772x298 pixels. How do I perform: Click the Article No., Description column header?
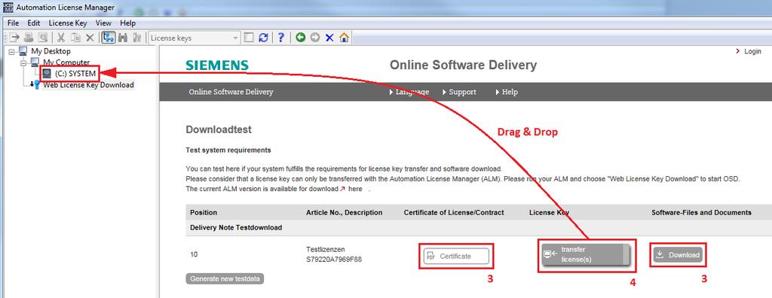click(344, 212)
